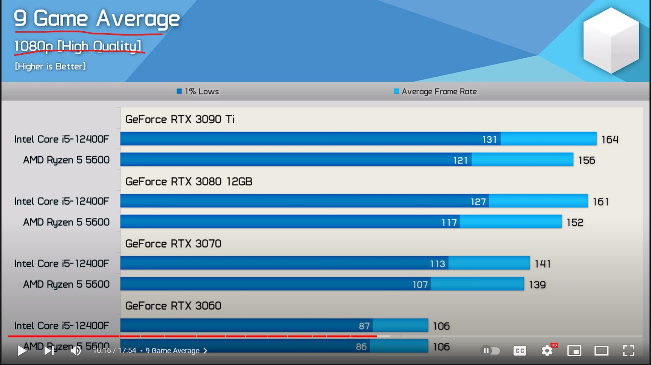
Task: Click the 156 average frame rate value
Action: point(587,160)
